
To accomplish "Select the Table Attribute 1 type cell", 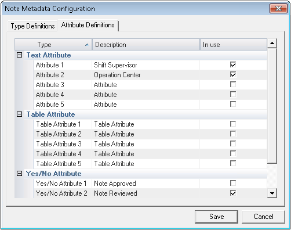I will [63, 124].
